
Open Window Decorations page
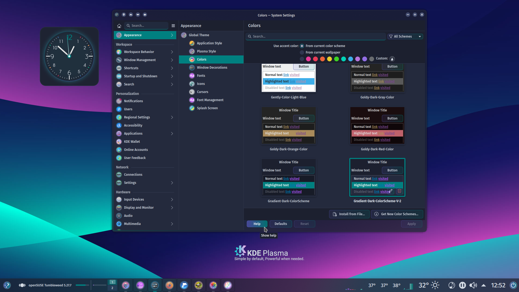pyautogui.click(x=211, y=68)
